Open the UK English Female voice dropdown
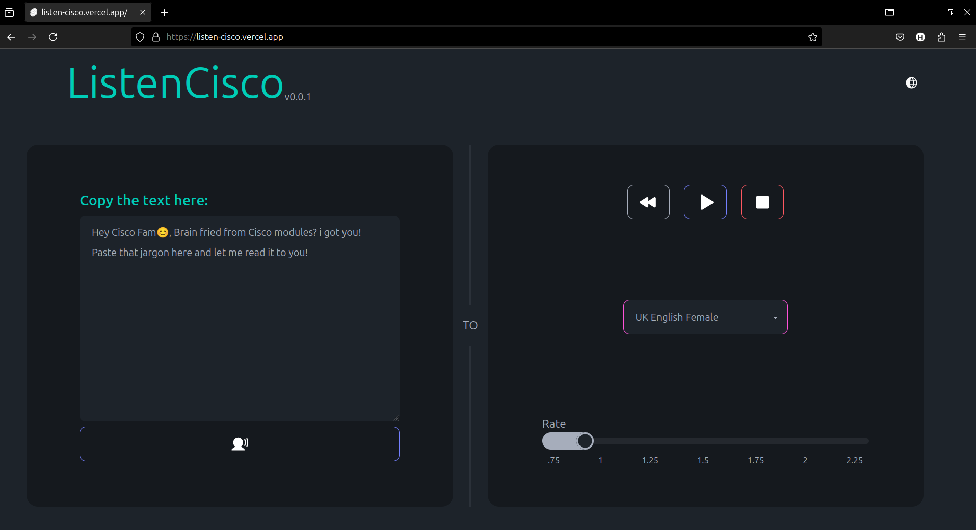 pos(705,317)
